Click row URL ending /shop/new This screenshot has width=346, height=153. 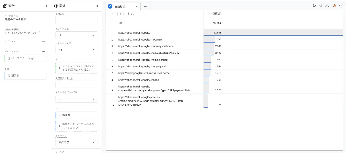[140, 39]
